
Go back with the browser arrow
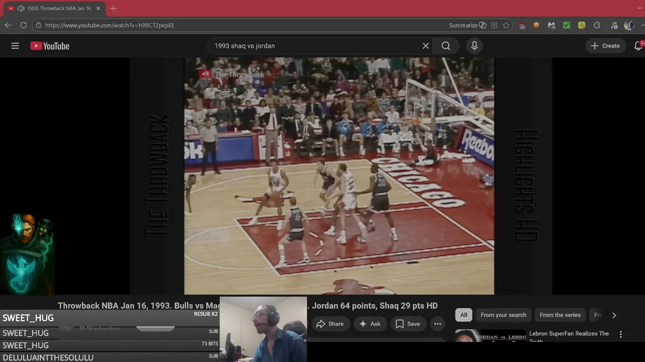click(x=8, y=25)
